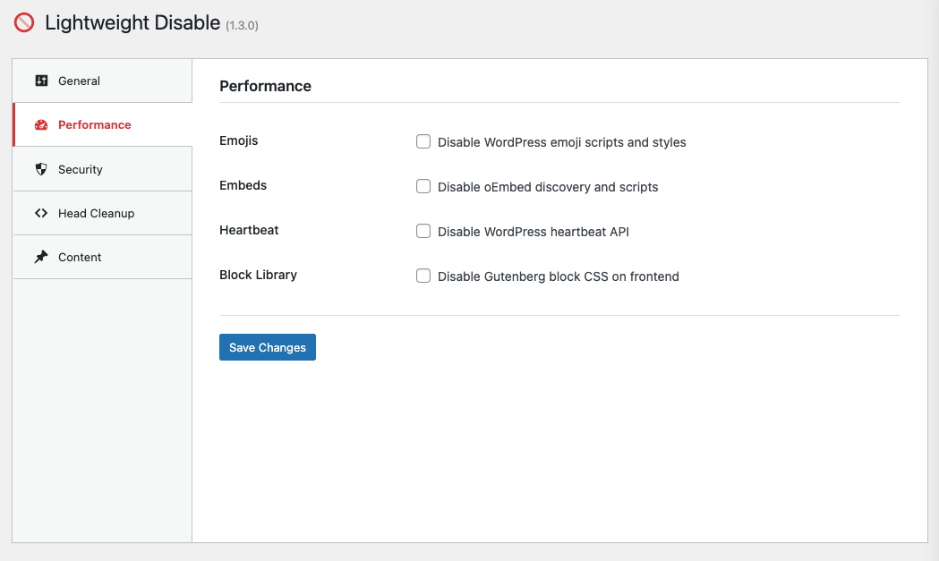This screenshot has height=561, width=939.
Task: Click the code brackets icon beside Head Cleanup
Action: (41, 213)
